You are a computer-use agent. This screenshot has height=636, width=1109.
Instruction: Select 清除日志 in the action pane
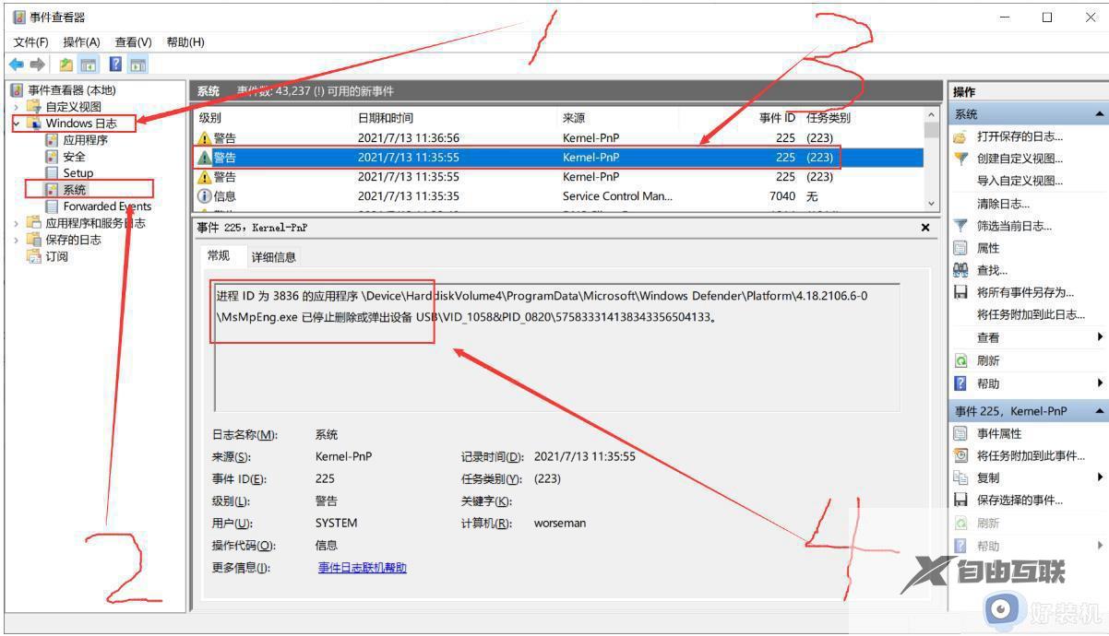click(x=992, y=204)
